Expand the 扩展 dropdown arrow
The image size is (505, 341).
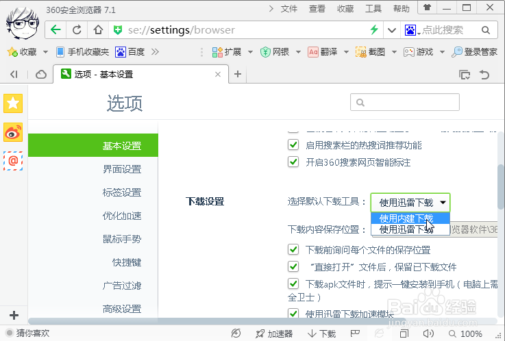point(250,52)
